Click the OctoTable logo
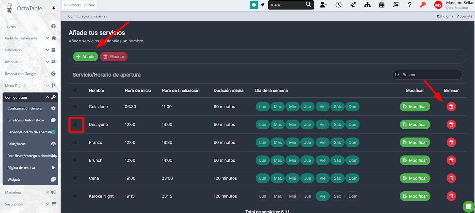 [24, 8]
